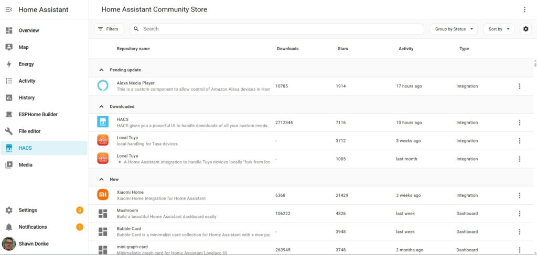Open the HACS settings gear
537x255 pixels.
point(526,29)
